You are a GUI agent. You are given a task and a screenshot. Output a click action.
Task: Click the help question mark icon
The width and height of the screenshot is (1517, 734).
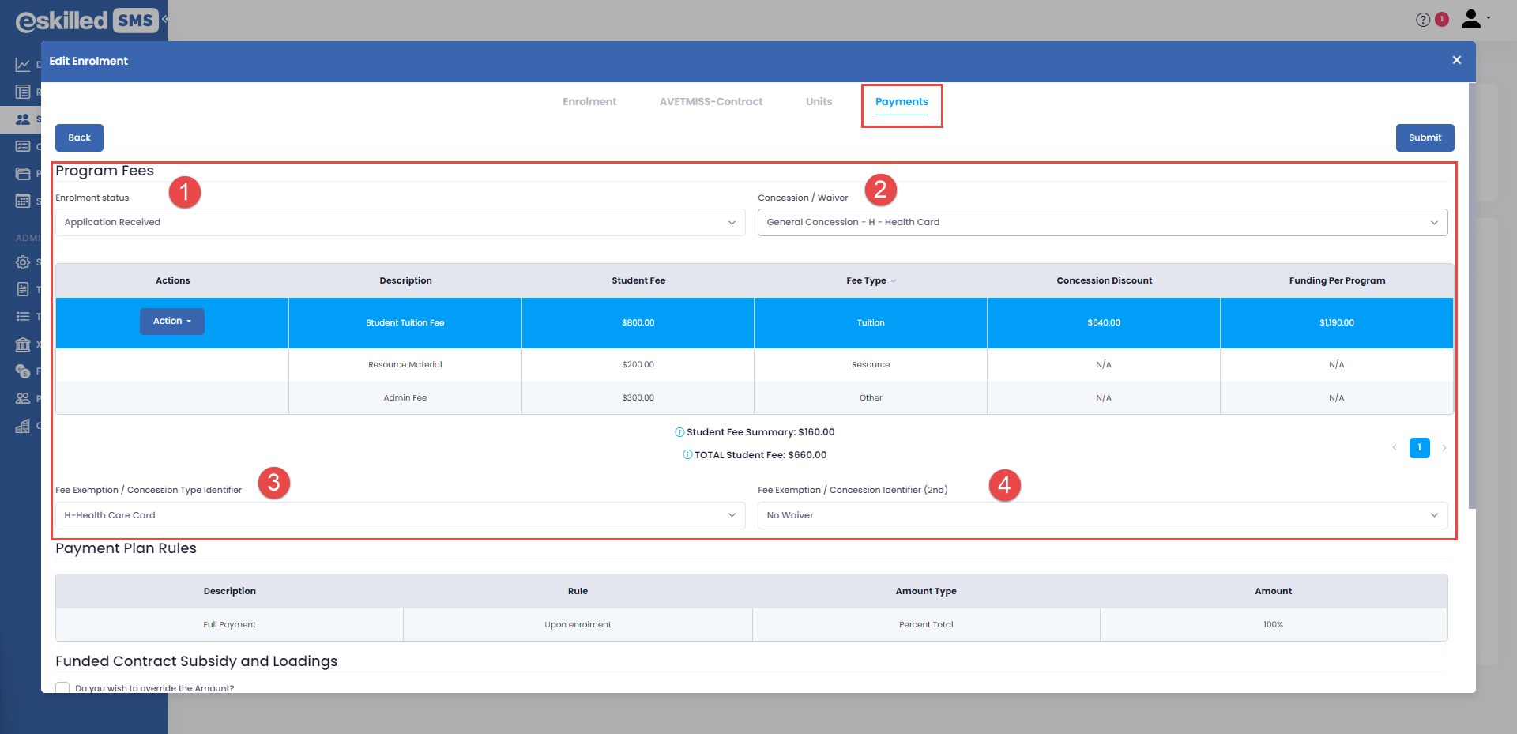[1422, 20]
